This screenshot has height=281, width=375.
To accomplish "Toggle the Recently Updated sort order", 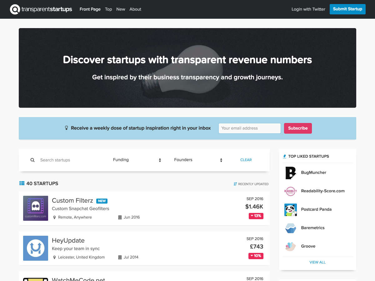I will click(x=251, y=184).
